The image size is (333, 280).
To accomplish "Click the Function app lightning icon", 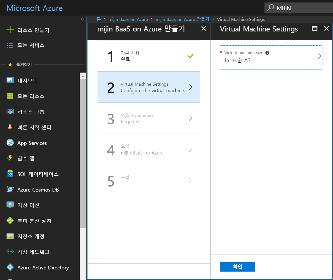I will click(x=10, y=158).
